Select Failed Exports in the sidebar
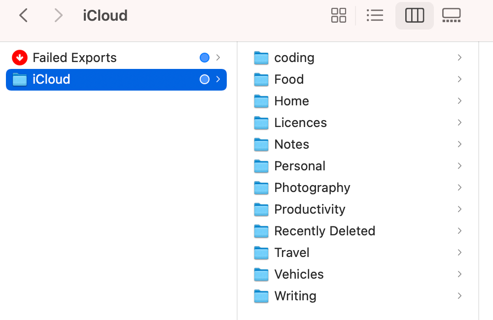493x320 pixels. [x=74, y=58]
